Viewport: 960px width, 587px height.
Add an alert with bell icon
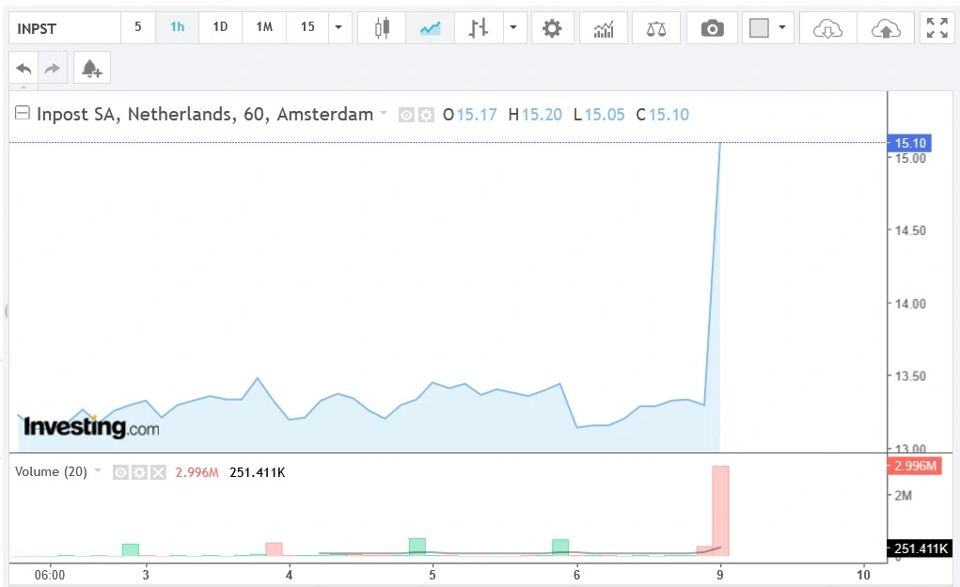pyautogui.click(x=91, y=69)
